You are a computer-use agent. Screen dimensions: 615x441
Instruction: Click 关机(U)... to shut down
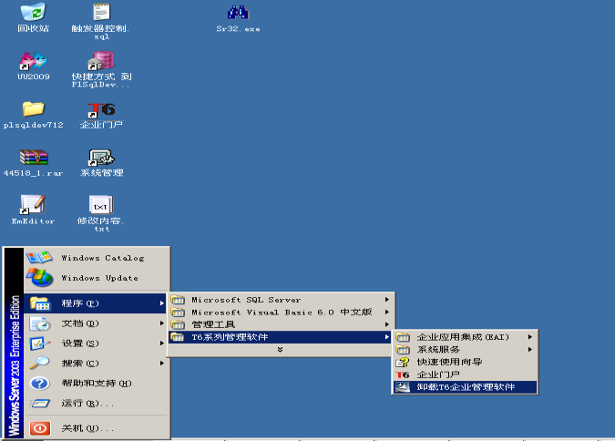pos(87,428)
